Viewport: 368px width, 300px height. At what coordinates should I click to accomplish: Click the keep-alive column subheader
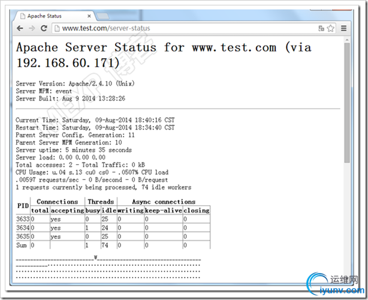[x=164, y=211]
